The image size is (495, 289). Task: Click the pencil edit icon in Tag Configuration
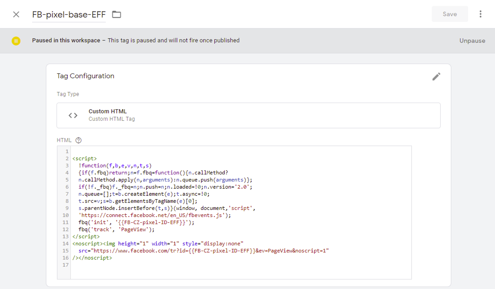click(436, 76)
